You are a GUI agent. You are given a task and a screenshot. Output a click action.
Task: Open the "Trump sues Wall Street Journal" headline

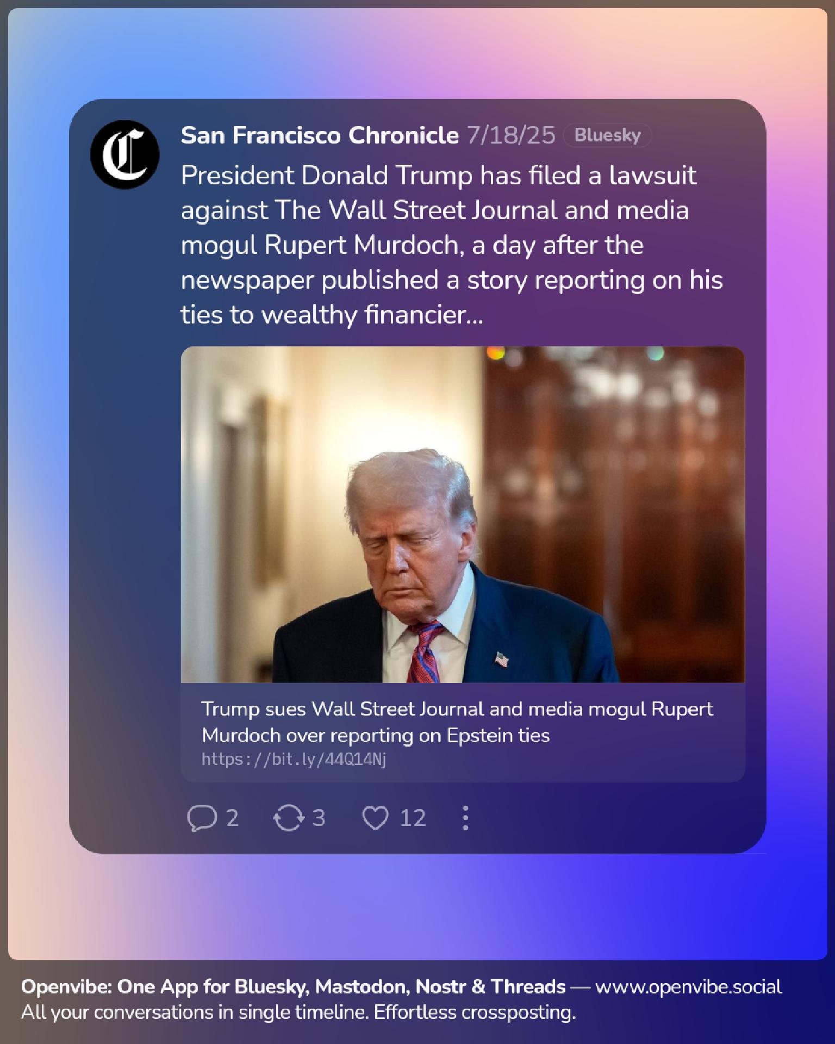[x=457, y=722]
